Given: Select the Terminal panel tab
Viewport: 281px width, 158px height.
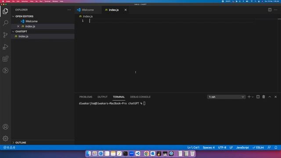Looking at the screenshot, I should coord(119,97).
